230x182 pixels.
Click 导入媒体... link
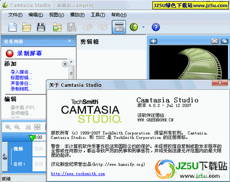(21, 72)
